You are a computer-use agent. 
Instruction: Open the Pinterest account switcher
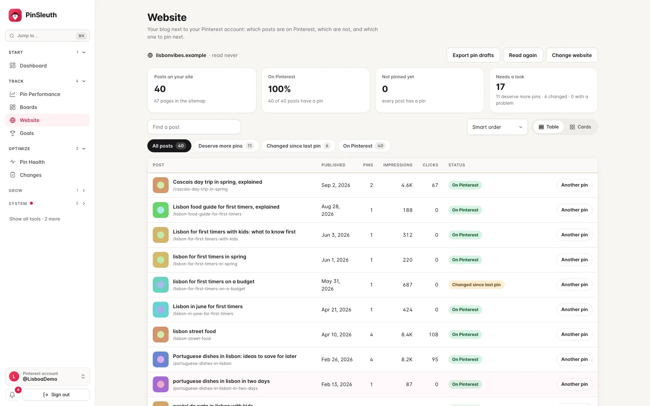click(x=47, y=376)
